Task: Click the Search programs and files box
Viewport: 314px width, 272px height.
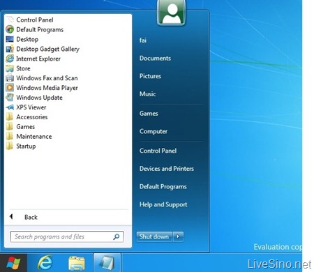Action: tap(67, 236)
